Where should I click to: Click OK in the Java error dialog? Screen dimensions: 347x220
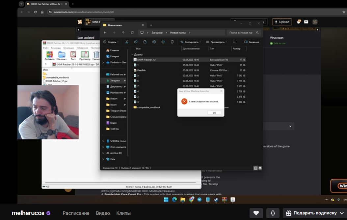coord(214,112)
